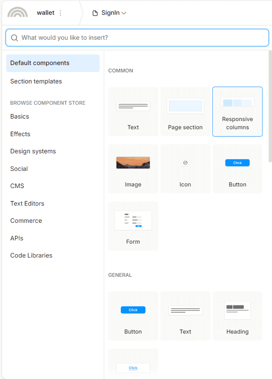Add the Heading component under General
272x379 pixels.
tap(237, 316)
